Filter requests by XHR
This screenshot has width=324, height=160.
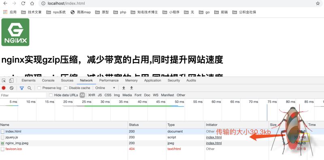click(92, 95)
